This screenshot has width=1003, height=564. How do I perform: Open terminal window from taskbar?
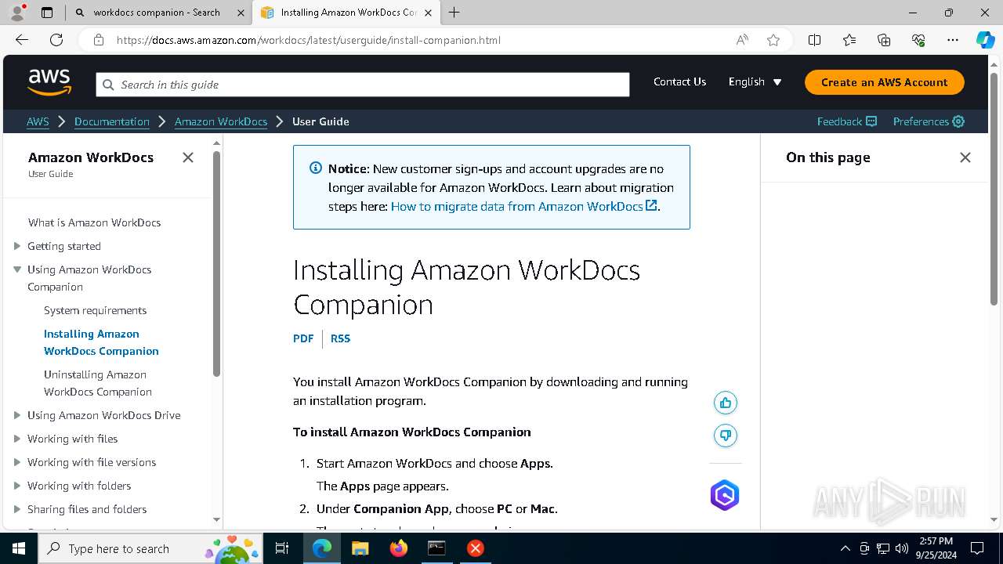pos(436,548)
